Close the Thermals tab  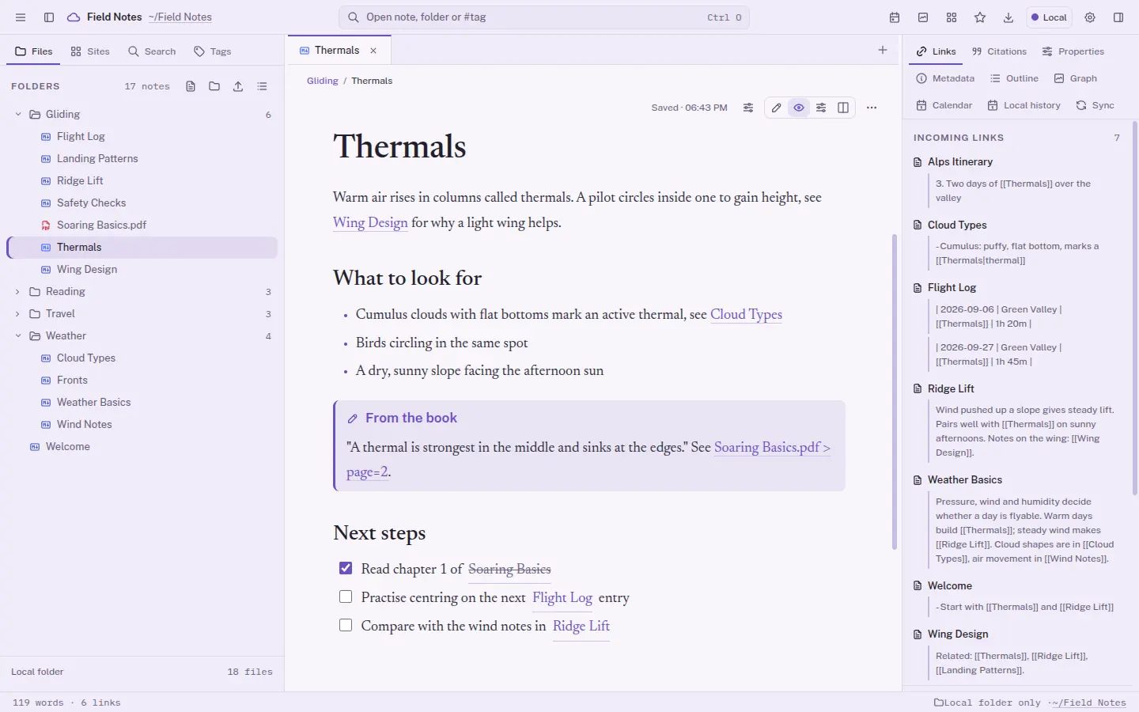pyautogui.click(x=373, y=51)
